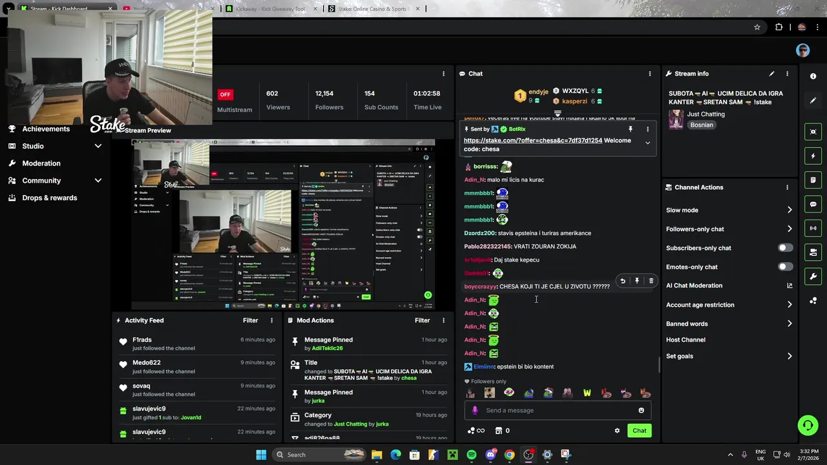Click the green Chat send button
827x465 pixels.
click(x=639, y=431)
